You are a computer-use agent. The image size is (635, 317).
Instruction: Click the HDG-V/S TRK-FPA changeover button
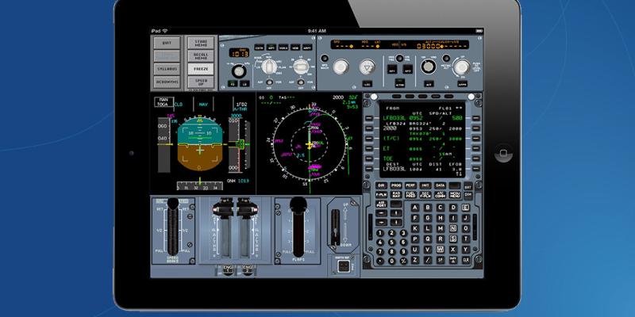point(399,58)
